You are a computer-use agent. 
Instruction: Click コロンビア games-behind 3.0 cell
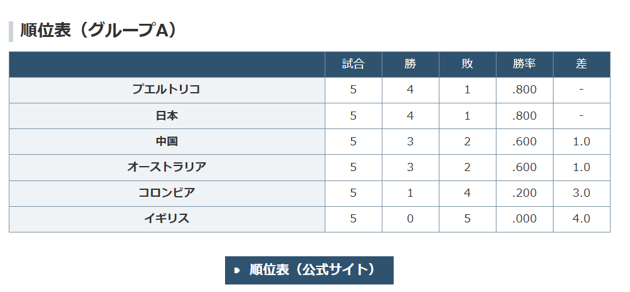coord(581,193)
